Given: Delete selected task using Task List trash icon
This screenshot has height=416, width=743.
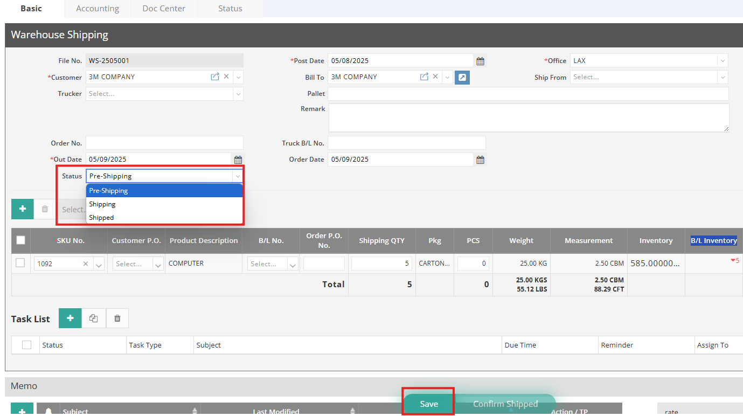Looking at the screenshot, I should coord(117,318).
